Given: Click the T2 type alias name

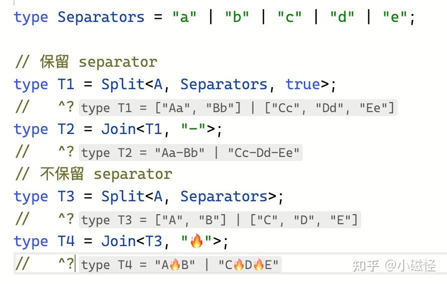Looking at the screenshot, I should [65, 129].
